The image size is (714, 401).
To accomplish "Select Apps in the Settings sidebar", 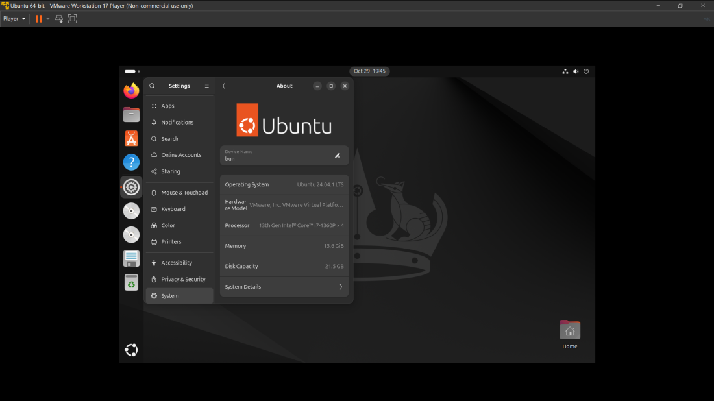I will click(x=179, y=106).
